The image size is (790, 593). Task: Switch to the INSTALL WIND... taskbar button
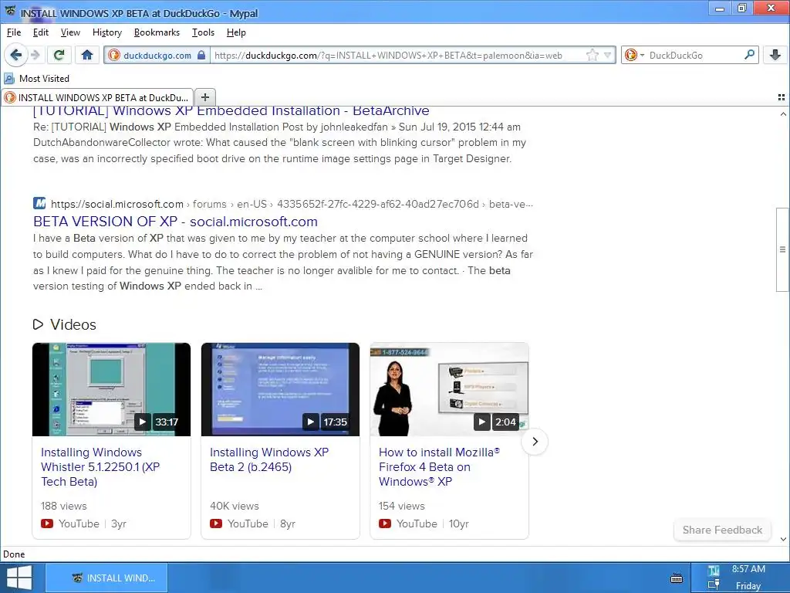pyautogui.click(x=106, y=578)
